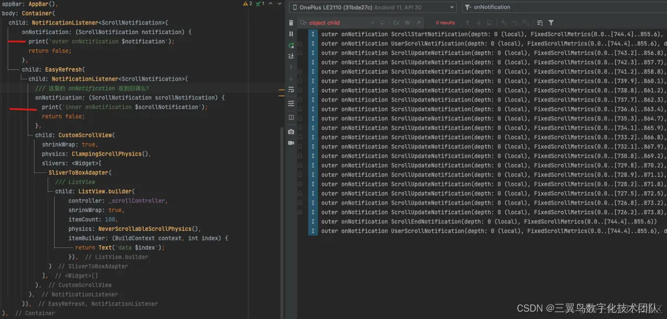This screenshot has height=319, width=667.
Task: Click the Chinese comment about onNotification callback
Action: (x=92, y=89)
